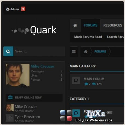125x125 pixels.
Task: Open the Admin gear icon
Action: 8,9
